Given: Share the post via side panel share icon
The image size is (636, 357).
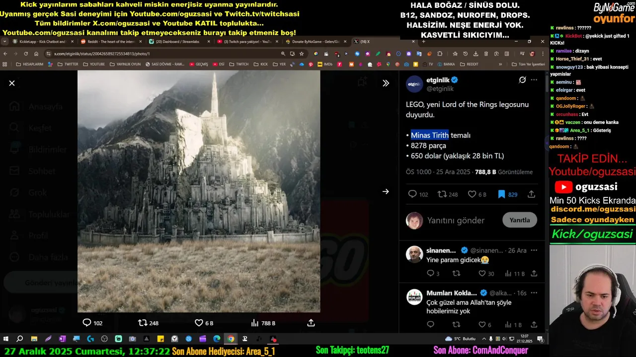Looking at the screenshot, I should tap(531, 194).
